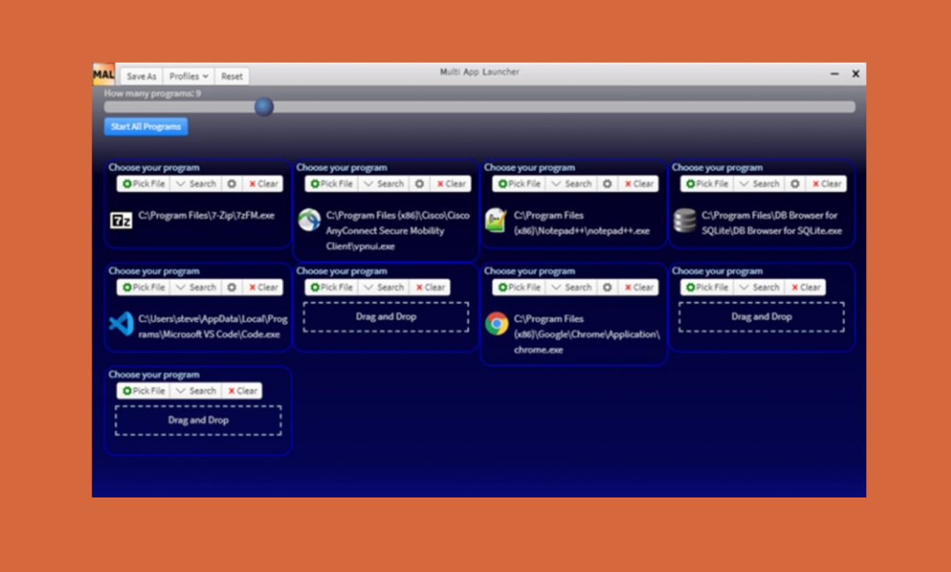Expand Search dropdown in Cisco AnyConnect card

(x=384, y=184)
